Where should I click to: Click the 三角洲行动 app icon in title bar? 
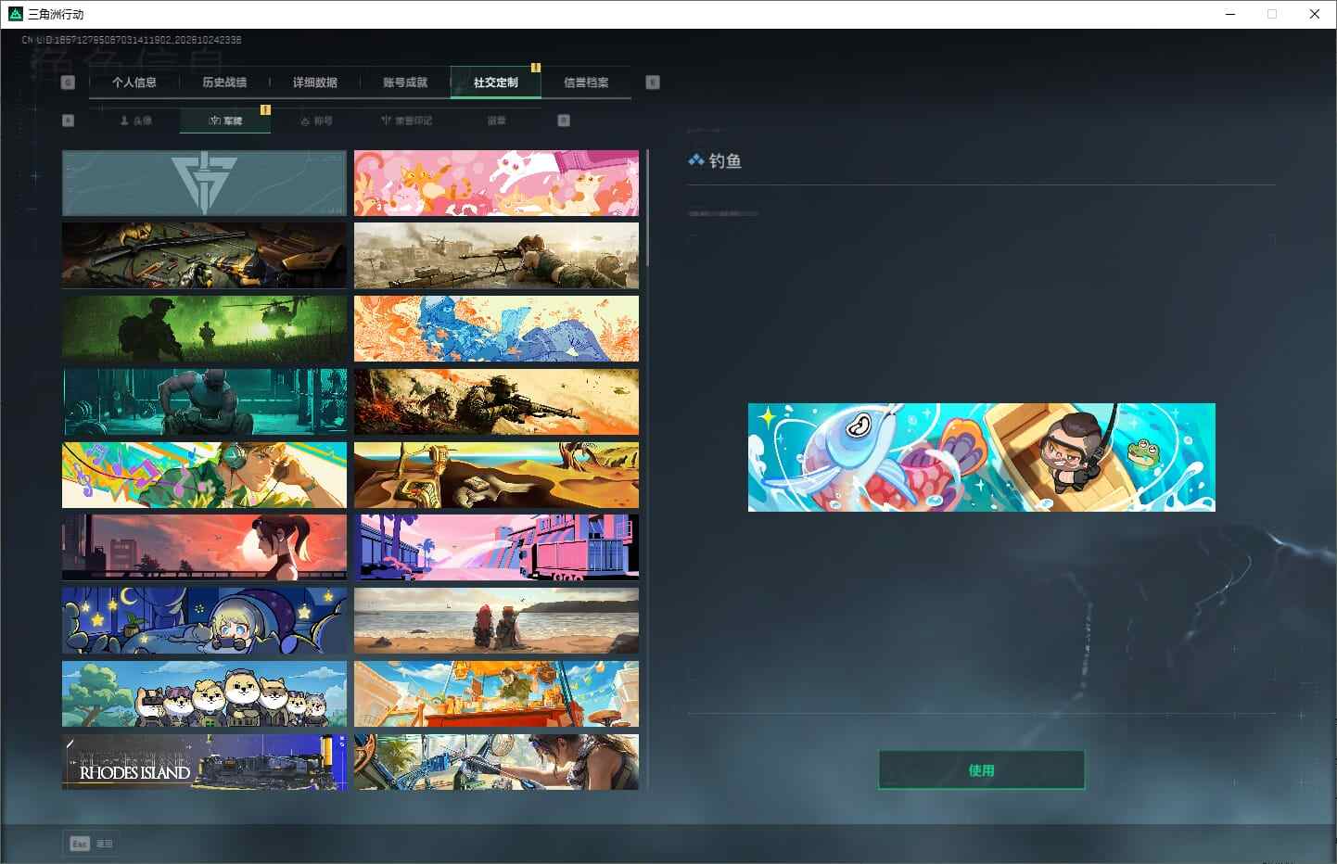point(15,14)
